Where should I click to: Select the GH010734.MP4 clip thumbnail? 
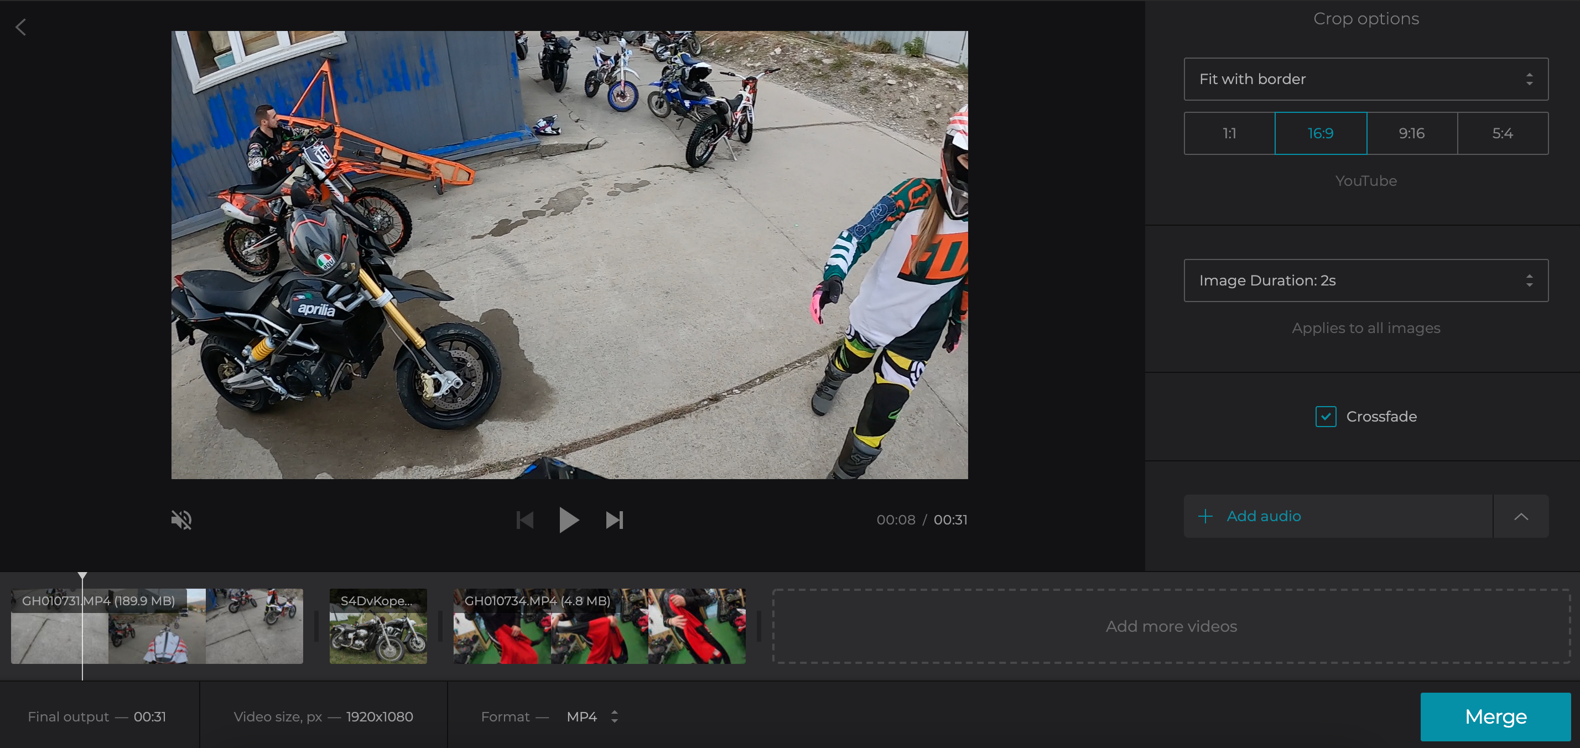pyautogui.click(x=599, y=626)
